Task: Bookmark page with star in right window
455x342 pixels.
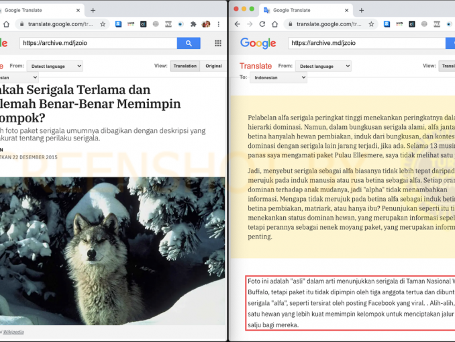Action: (371, 24)
